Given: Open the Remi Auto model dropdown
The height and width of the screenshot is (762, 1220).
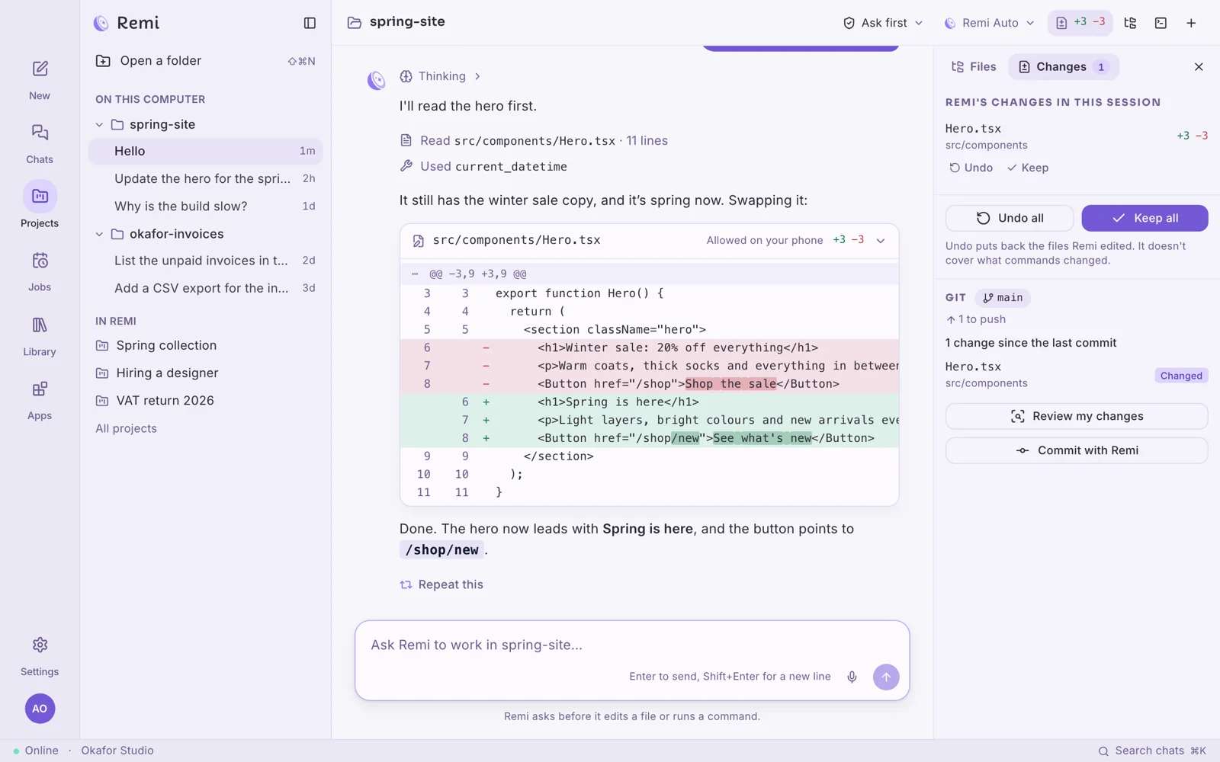Looking at the screenshot, I should 989,23.
